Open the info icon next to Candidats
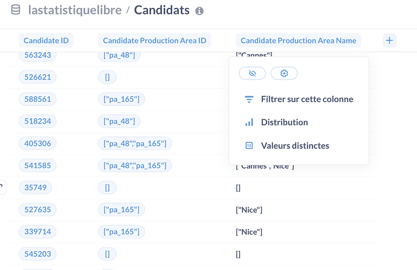The image size is (417, 270). pos(199,11)
